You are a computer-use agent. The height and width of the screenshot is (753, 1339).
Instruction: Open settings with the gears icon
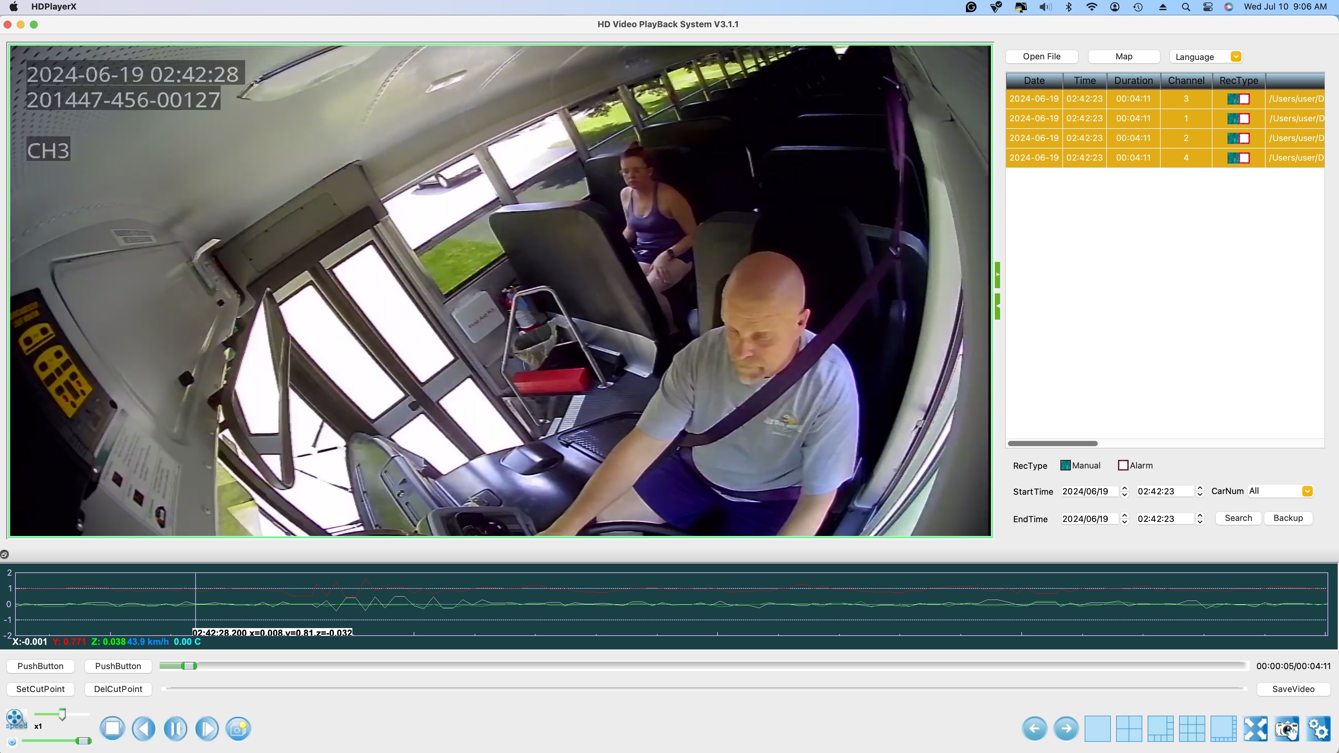[1318, 728]
